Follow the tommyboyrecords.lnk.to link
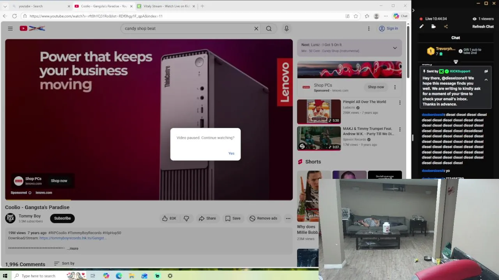Viewport: 499px width, 280px height. (72, 238)
